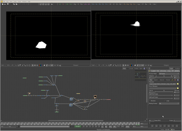Open the Edit menu
The width and height of the screenshot is (182, 131).
coord(7,2)
